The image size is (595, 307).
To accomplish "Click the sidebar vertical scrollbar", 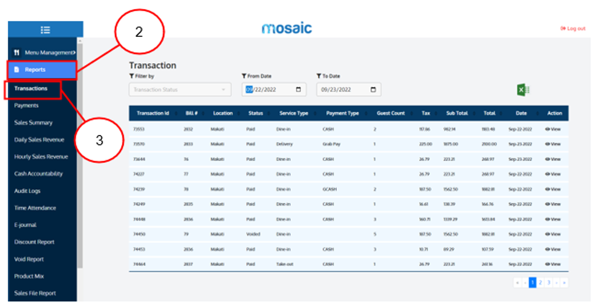I will coord(80,155).
